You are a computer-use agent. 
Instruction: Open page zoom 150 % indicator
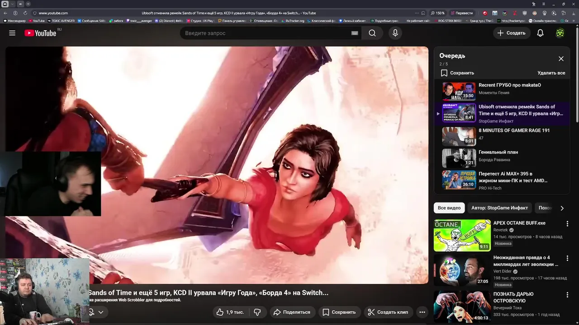tap(438, 13)
